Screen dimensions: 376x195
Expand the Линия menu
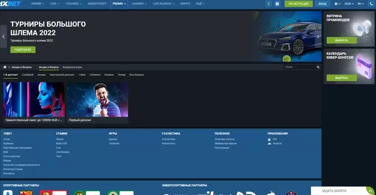(x=38, y=4)
